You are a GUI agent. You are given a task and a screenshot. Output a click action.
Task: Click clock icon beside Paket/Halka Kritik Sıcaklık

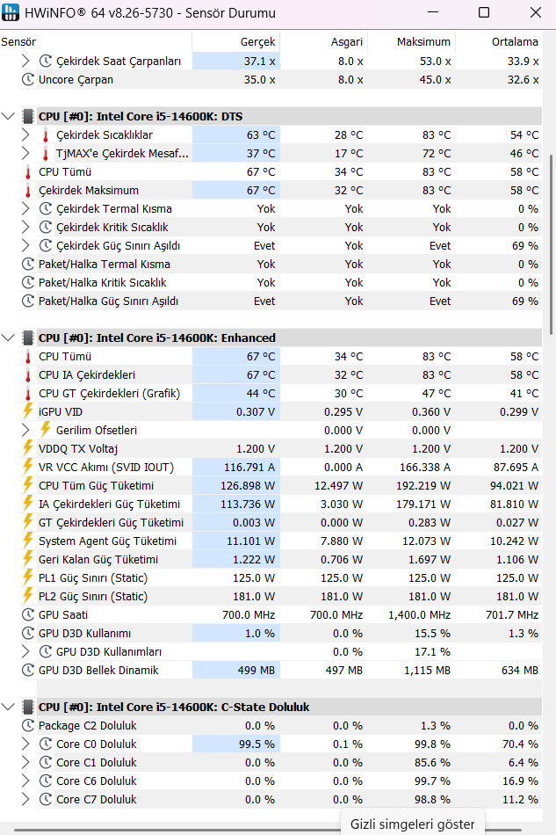click(27, 283)
